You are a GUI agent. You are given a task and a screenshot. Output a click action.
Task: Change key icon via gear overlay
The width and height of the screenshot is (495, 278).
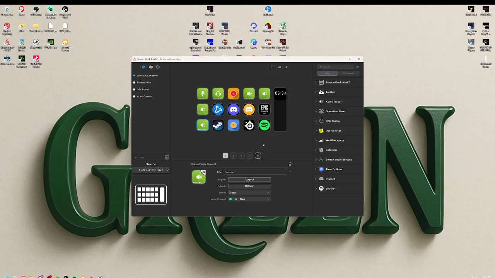(203, 172)
